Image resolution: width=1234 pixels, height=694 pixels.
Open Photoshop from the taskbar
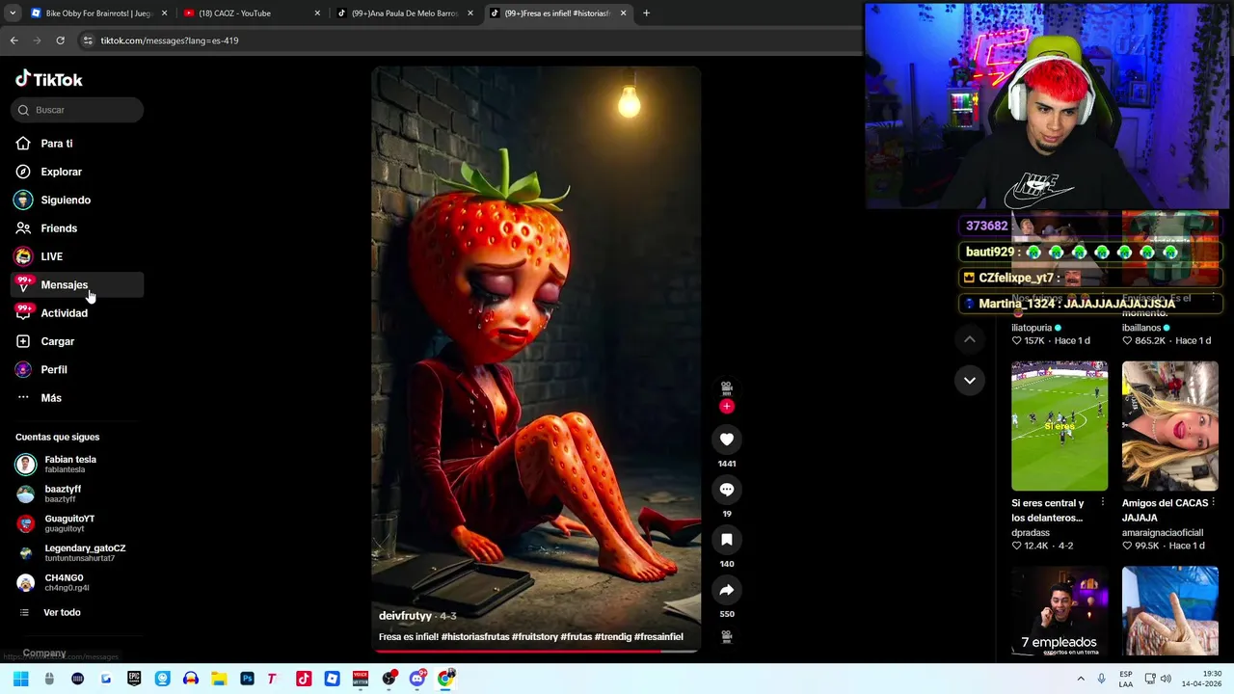tap(247, 679)
